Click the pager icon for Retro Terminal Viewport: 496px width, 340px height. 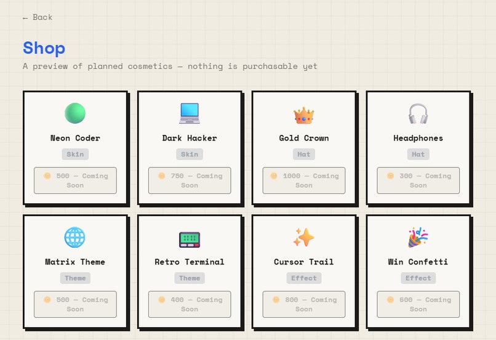pyautogui.click(x=190, y=240)
